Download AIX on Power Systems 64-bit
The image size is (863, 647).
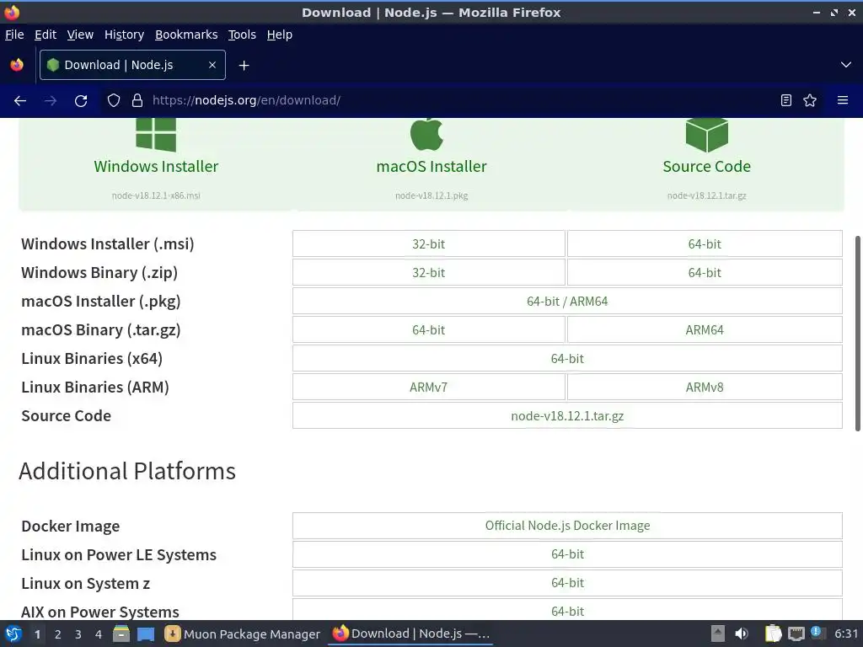point(567,610)
